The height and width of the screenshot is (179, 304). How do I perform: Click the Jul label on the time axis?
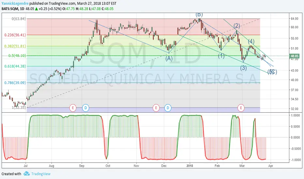pyautogui.click(x=25, y=166)
